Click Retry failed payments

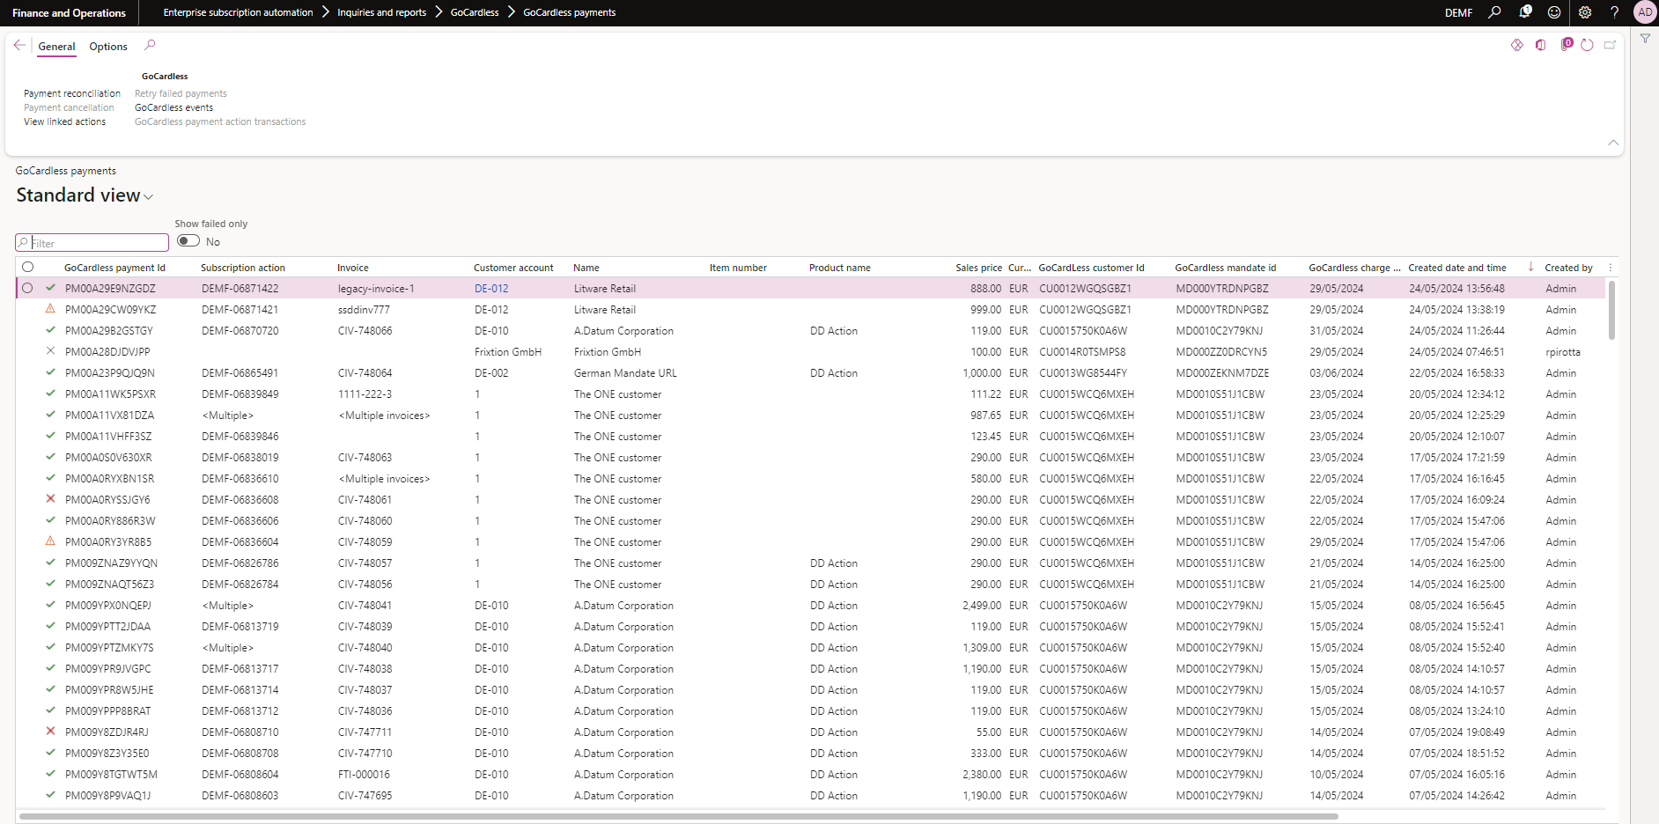click(181, 92)
